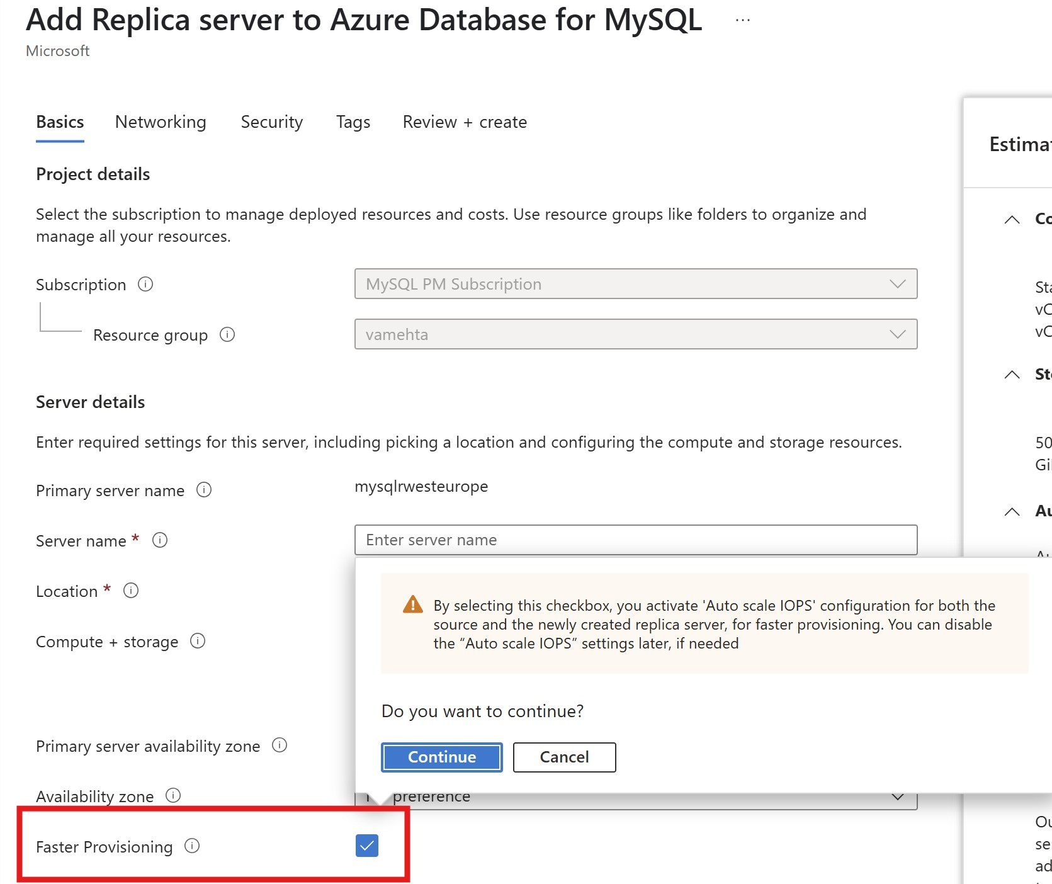Open the Subscription info tooltip

(145, 285)
